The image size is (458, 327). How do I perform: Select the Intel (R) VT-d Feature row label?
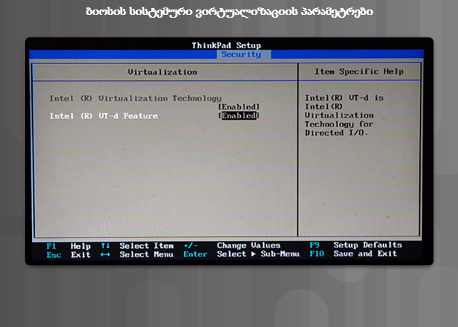tap(103, 116)
